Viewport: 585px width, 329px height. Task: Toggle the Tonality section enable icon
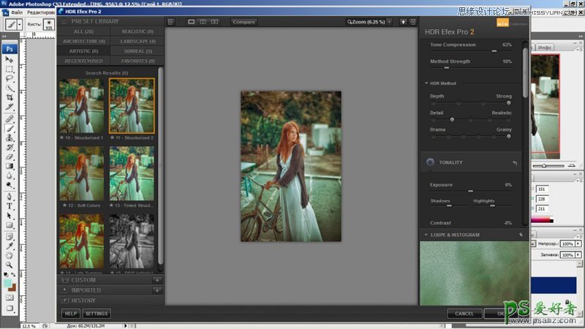(430, 162)
